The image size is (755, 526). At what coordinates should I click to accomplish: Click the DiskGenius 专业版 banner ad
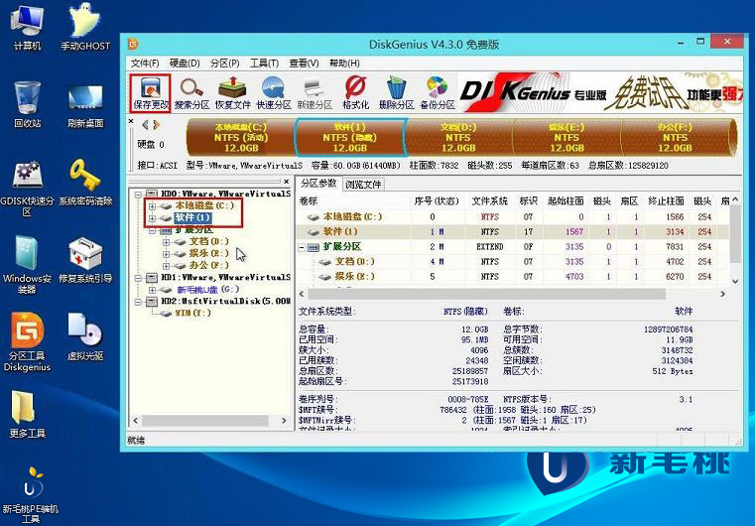click(x=599, y=92)
